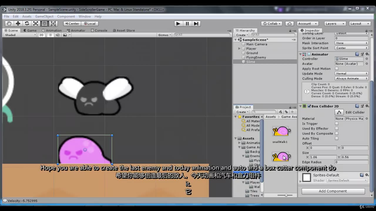
Task: Click the Add Component button
Action: 333,191
